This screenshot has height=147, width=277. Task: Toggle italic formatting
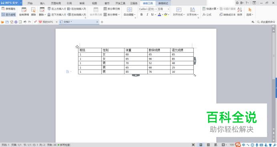coord(147,15)
